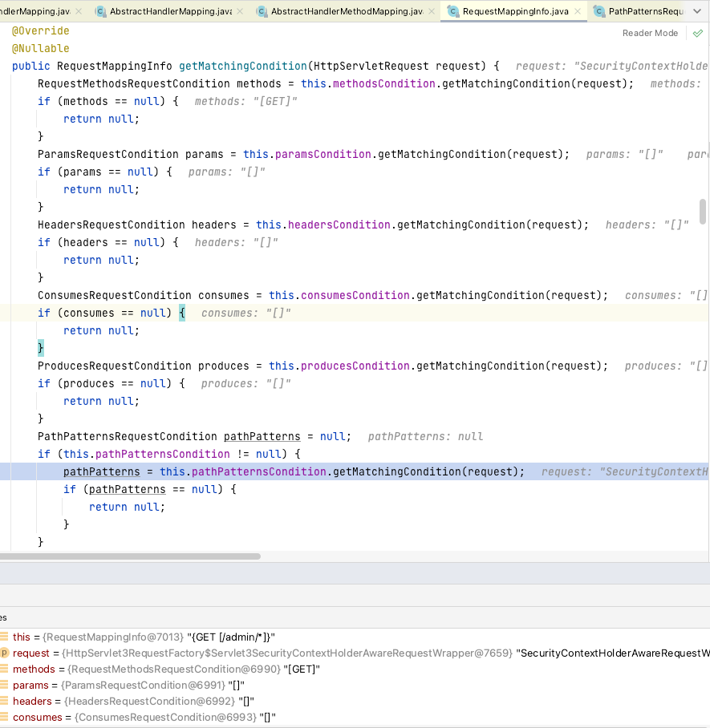This screenshot has height=728, width=710.
Task: Click the AbstractHandlerMapping.java tab class icon
Action: 100,11
